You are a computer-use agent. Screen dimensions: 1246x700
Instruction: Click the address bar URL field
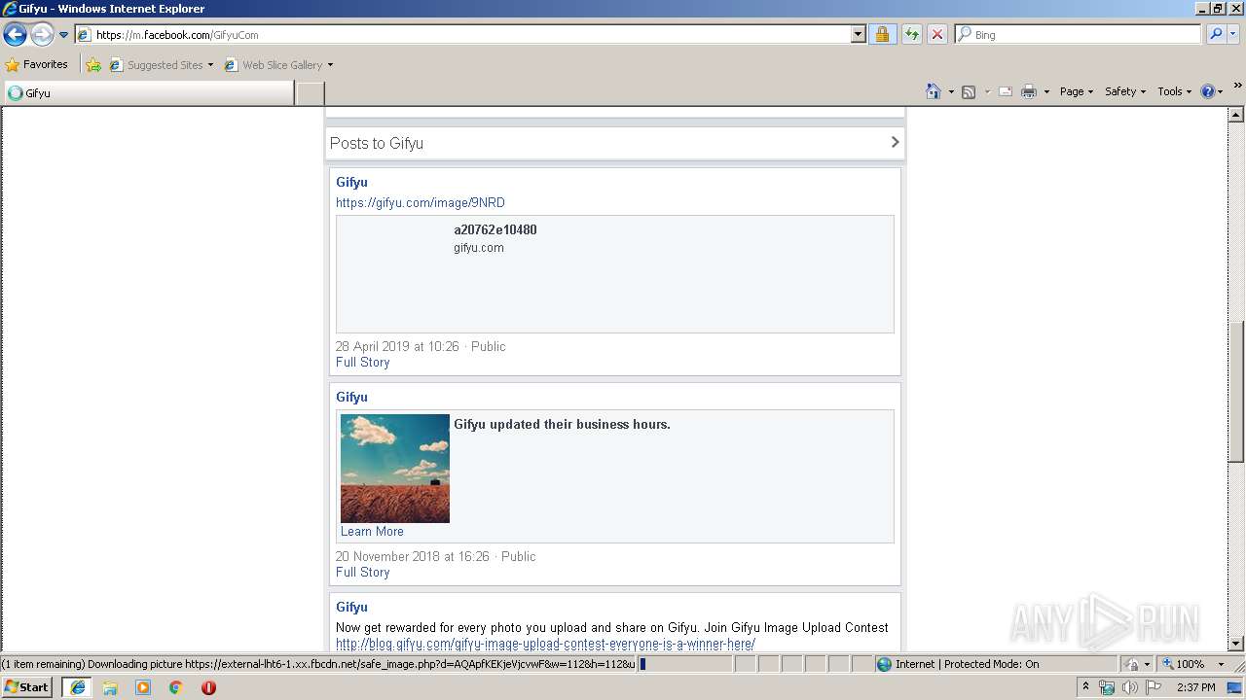tap(464, 34)
